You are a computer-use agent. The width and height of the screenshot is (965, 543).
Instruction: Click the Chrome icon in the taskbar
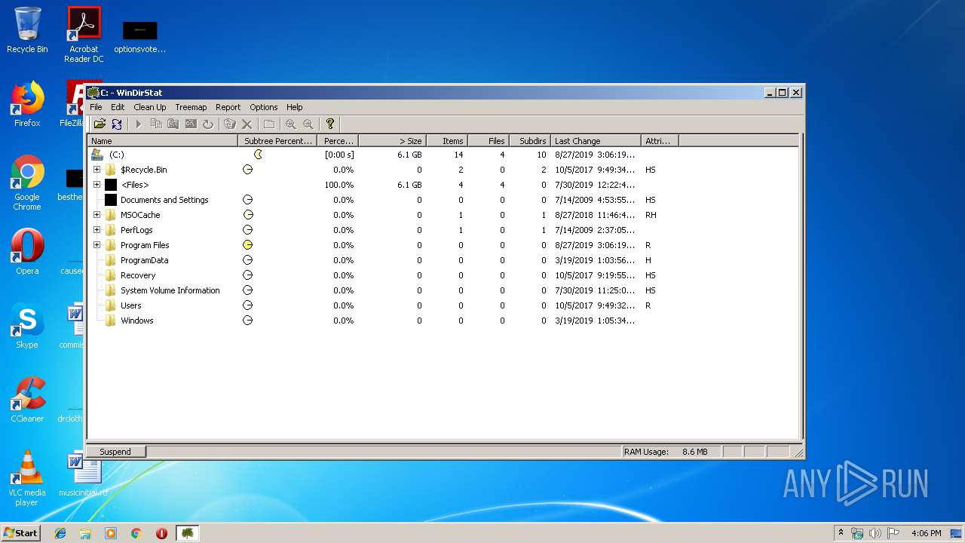[x=136, y=533]
